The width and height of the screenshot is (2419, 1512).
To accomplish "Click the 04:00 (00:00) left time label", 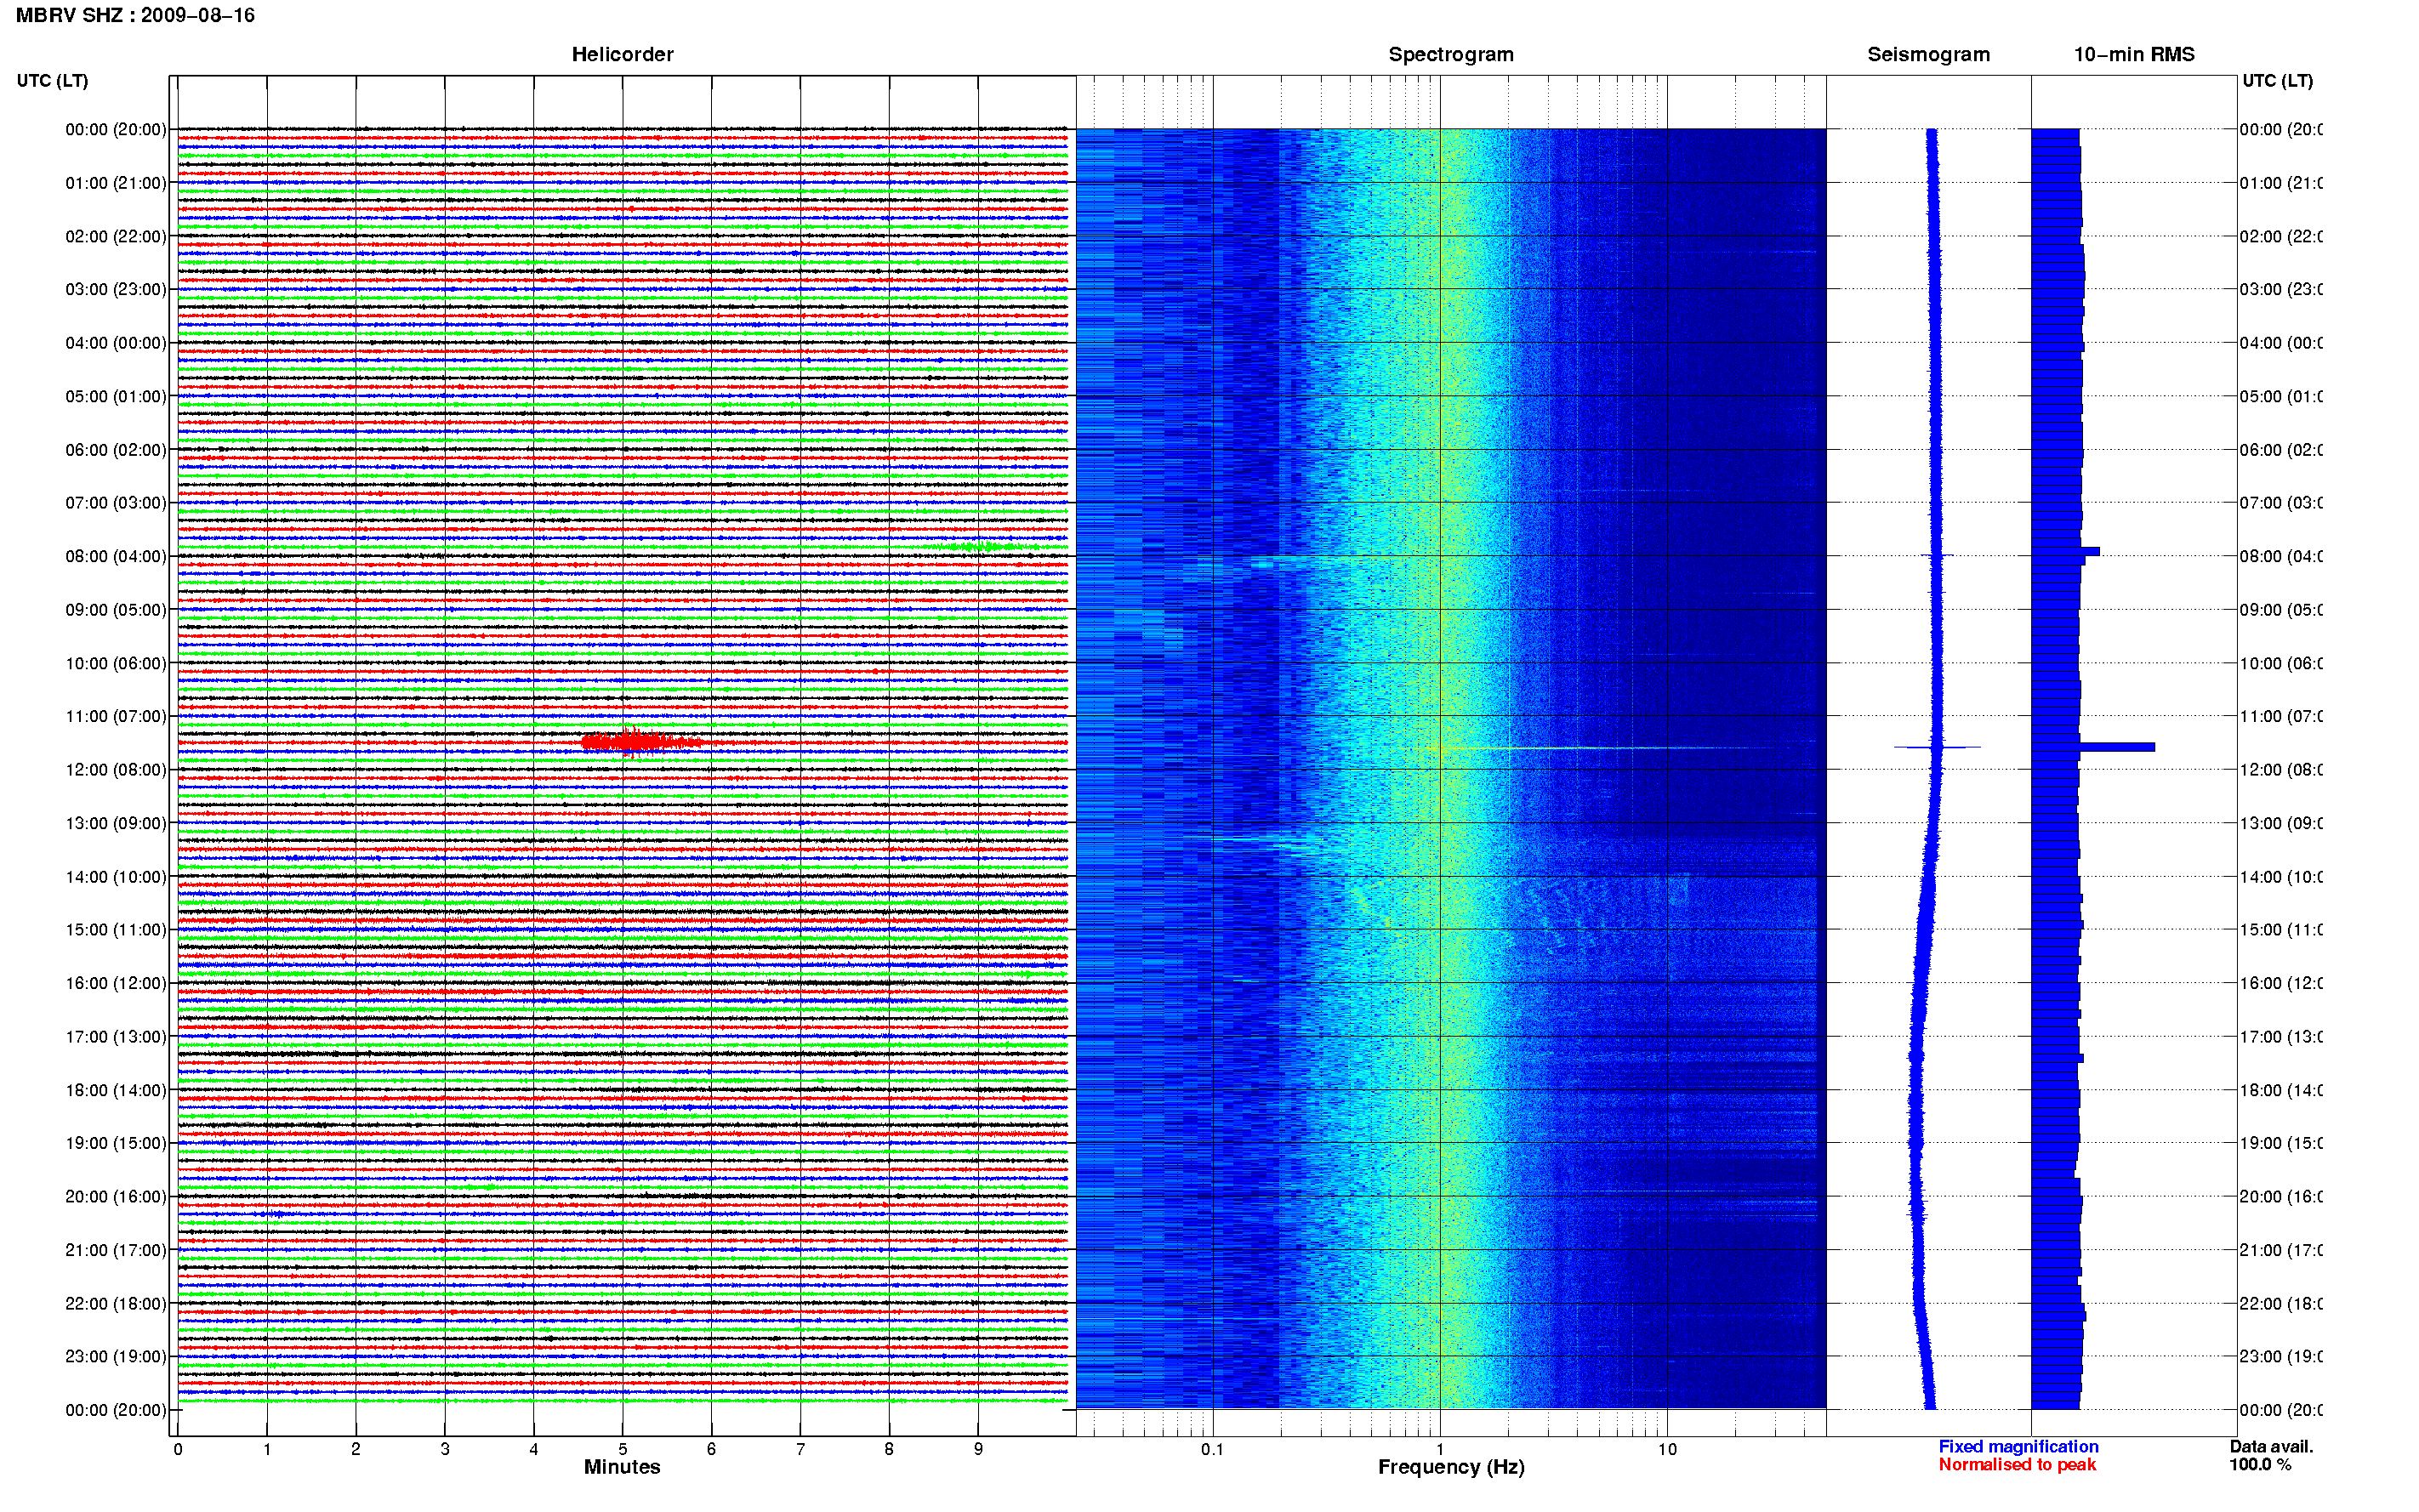I will [x=115, y=343].
